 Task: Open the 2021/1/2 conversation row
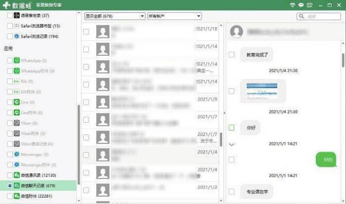[x=150, y=190]
